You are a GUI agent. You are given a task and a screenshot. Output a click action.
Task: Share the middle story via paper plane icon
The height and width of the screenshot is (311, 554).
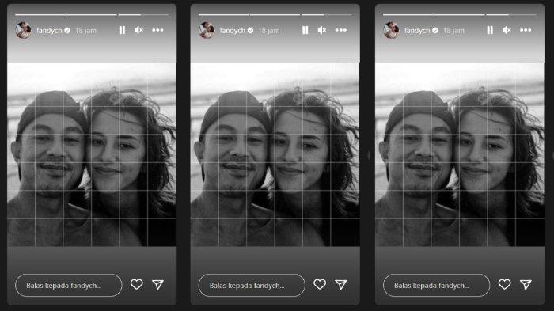click(x=341, y=285)
